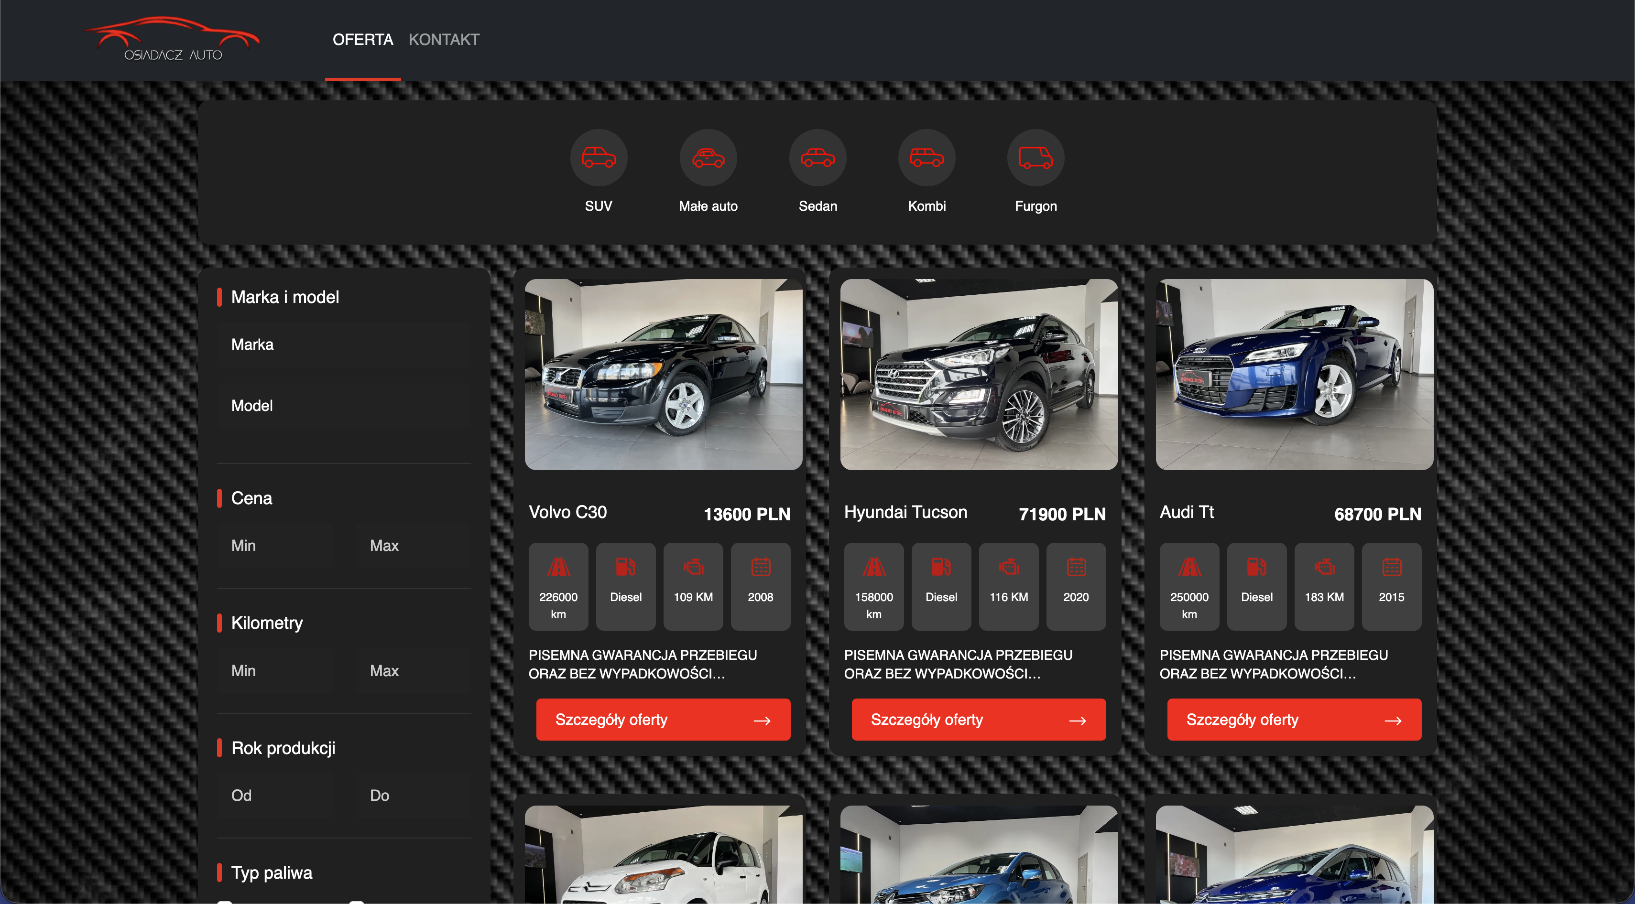The image size is (1635, 904).
Task: Click the mileage road icon on Volvo C30 card
Action: coord(558,567)
